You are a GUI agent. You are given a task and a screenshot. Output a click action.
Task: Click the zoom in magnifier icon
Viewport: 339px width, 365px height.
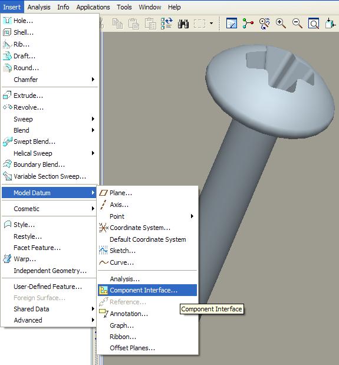[x=281, y=24]
